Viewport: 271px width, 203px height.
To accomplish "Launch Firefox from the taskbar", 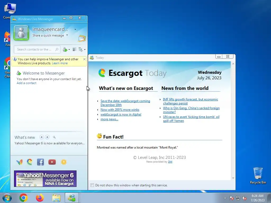I will (40, 198).
